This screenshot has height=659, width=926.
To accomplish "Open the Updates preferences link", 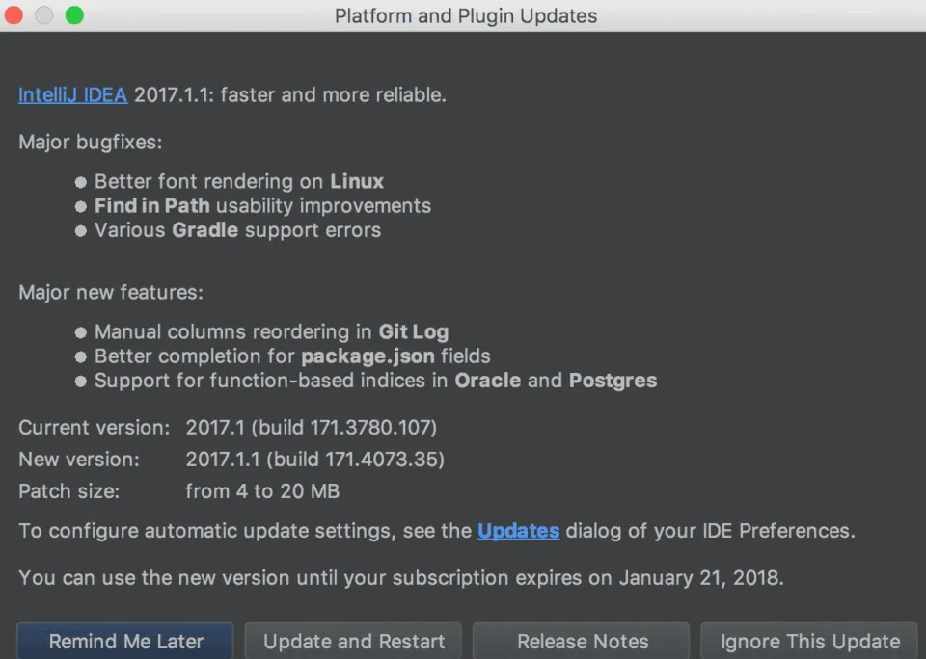I will click(518, 531).
